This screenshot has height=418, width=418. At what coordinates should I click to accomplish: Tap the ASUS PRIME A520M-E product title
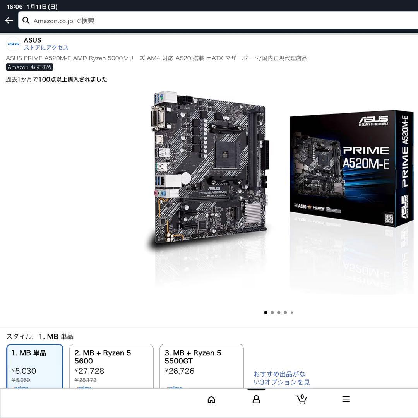[155, 58]
